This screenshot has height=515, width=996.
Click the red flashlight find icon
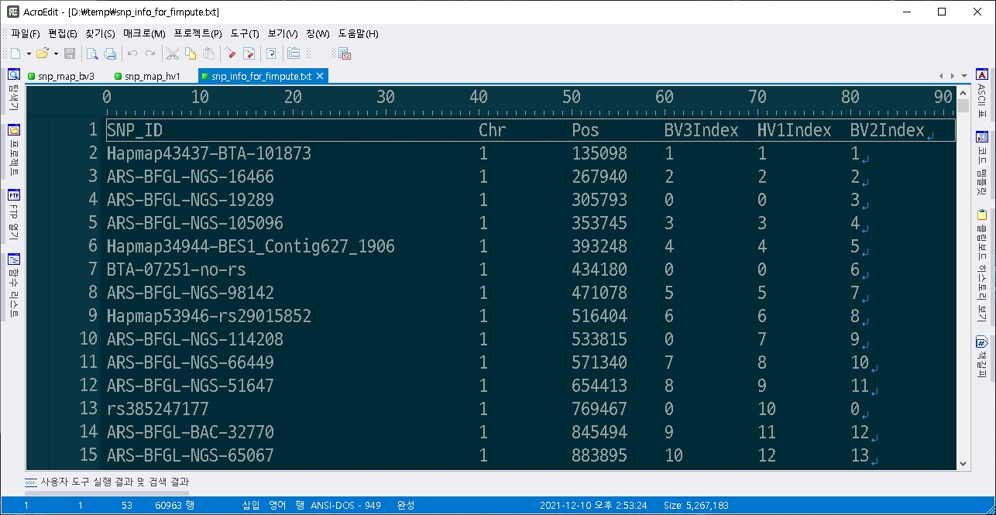pyautogui.click(x=231, y=53)
